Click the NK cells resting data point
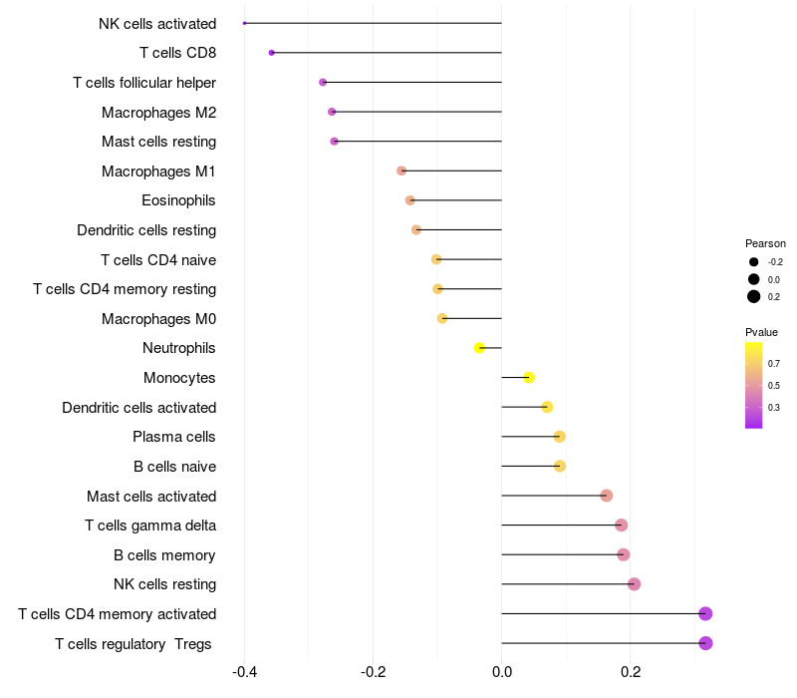The image size is (797, 698). coord(634,584)
